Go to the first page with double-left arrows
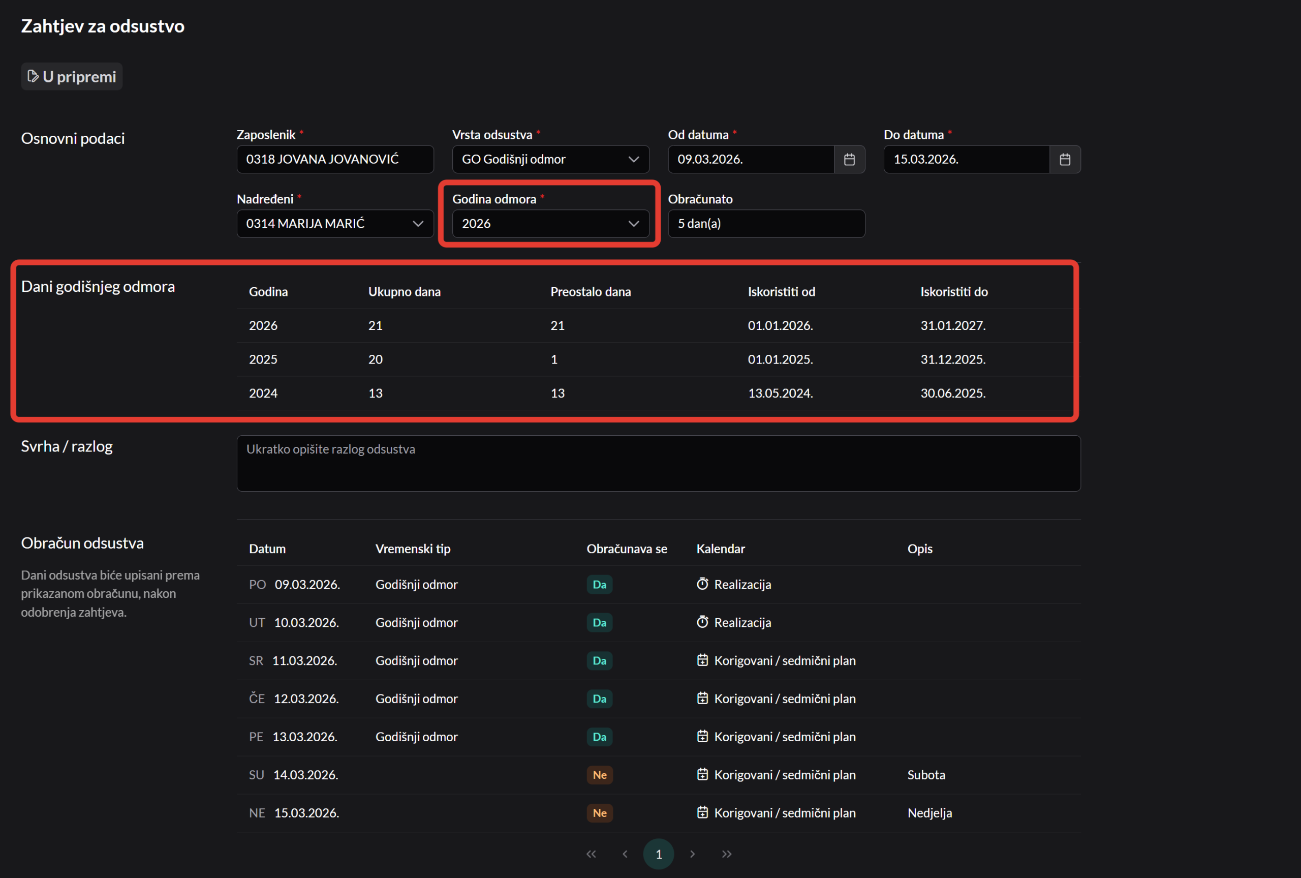The image size is (1301, 878). click(591, 854)
